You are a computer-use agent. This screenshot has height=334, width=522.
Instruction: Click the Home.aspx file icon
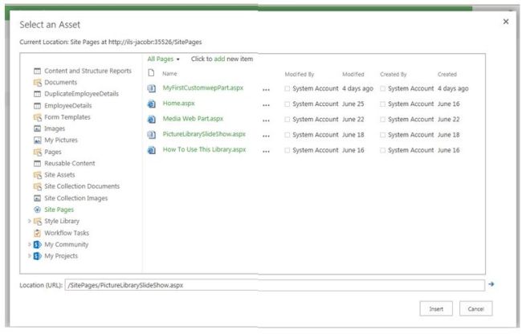(152, 104)
